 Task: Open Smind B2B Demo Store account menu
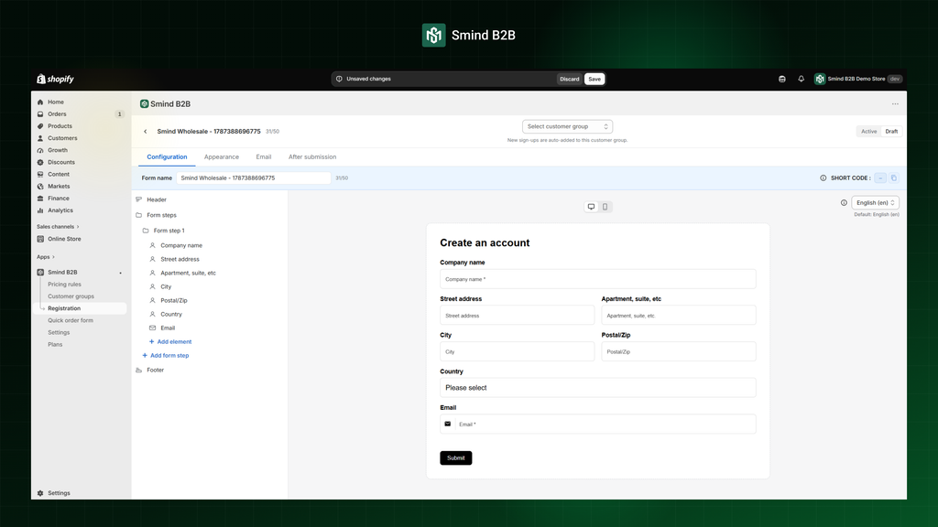click(857, 79)
